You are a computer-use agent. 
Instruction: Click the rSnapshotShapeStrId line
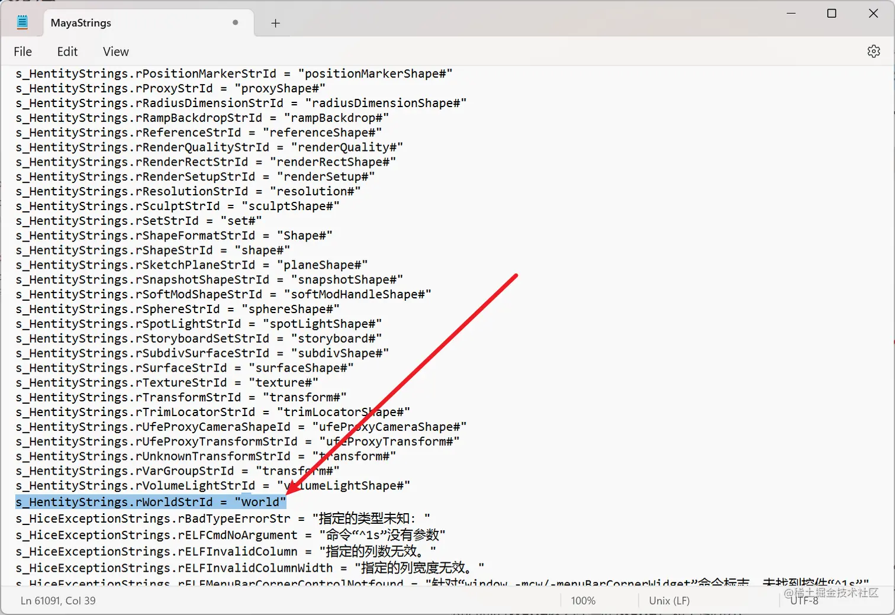(x=210, y=279)
